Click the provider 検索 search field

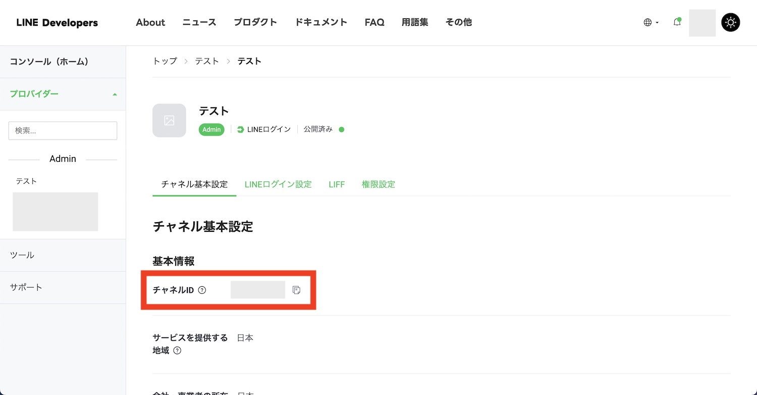coord(63,130)
